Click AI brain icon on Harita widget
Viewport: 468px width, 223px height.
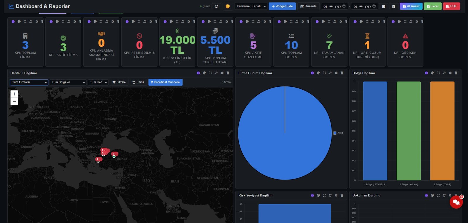(x=198, y=73)
